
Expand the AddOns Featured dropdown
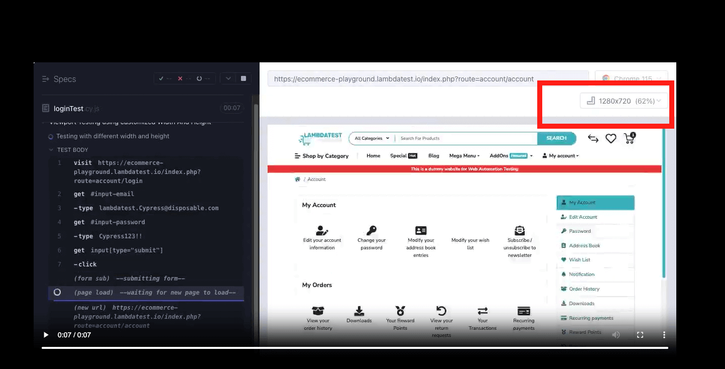click(511, 156)
